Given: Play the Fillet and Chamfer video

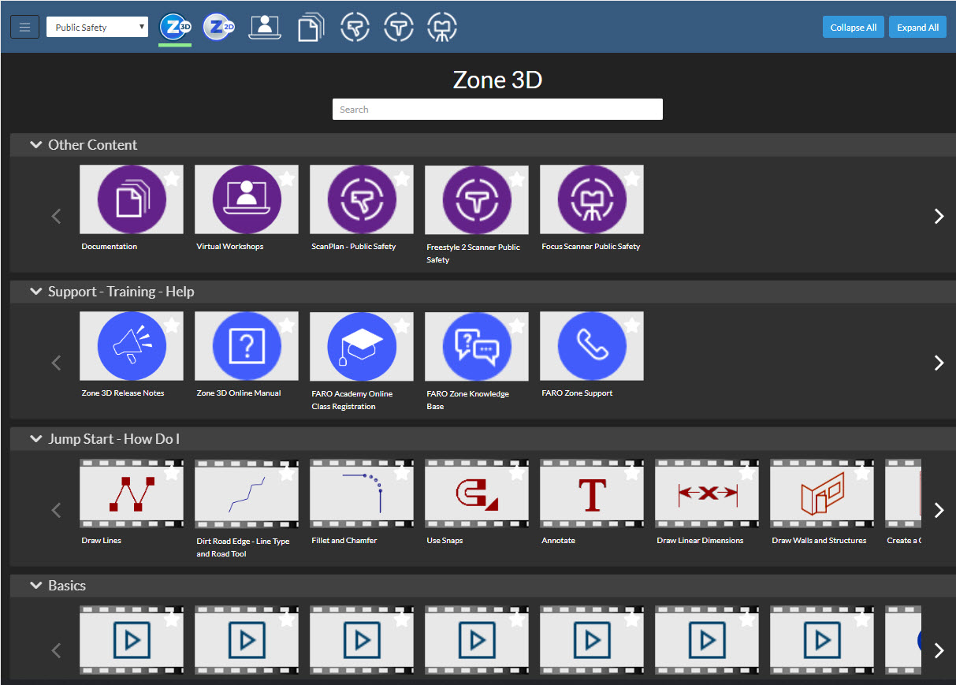Looking at the screenshot, I should [362, 493].
